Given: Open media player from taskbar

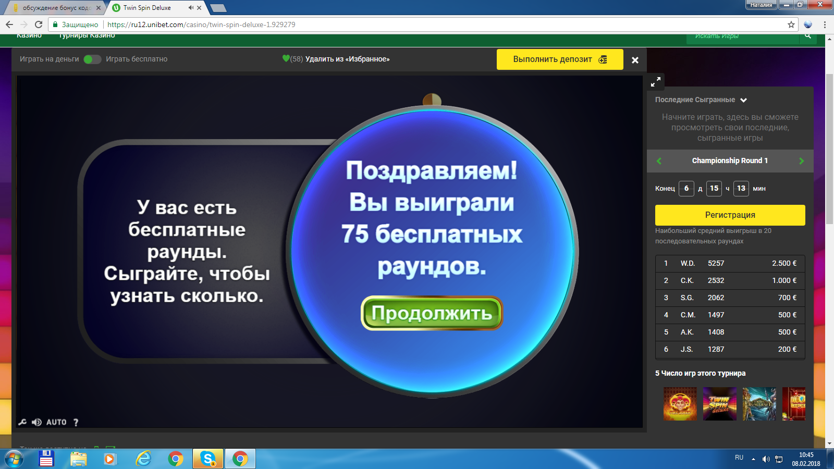Looking at the screenshot, I should tap(110, 459).
